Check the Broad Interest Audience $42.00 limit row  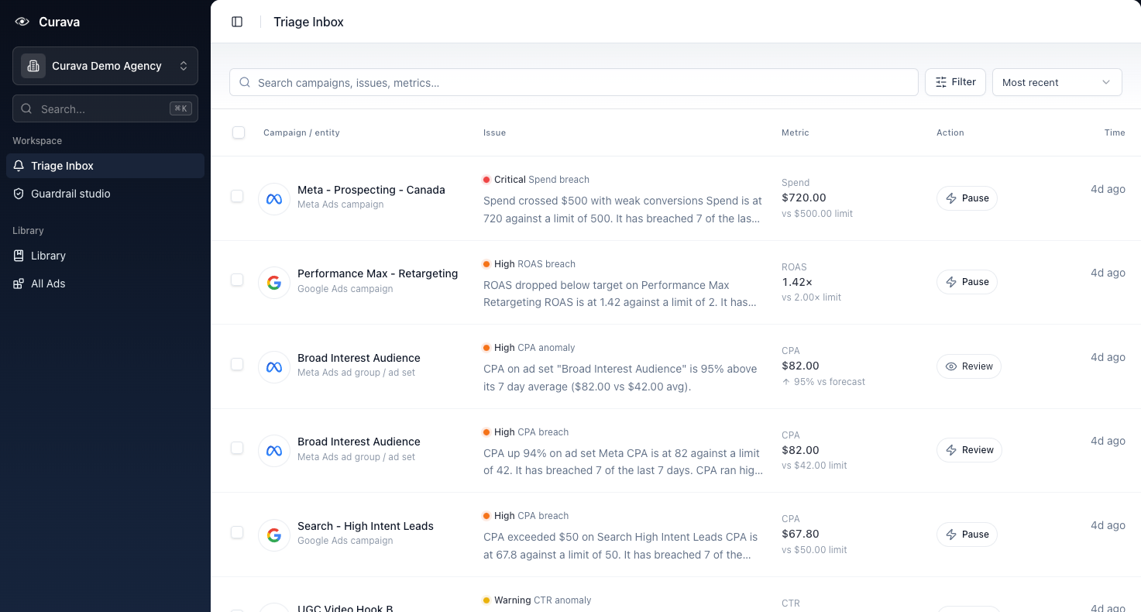(x=237, y=448)
